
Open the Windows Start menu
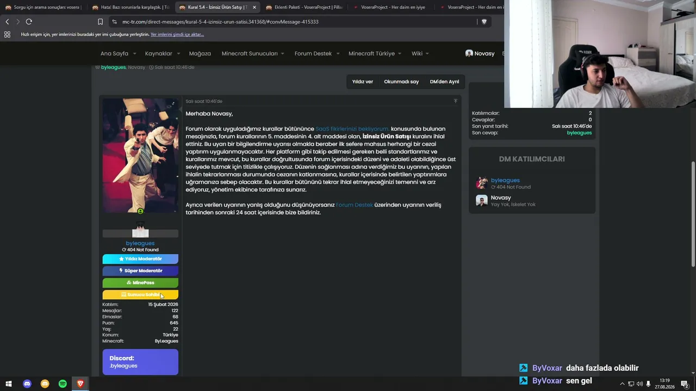[x=9, y=384]
